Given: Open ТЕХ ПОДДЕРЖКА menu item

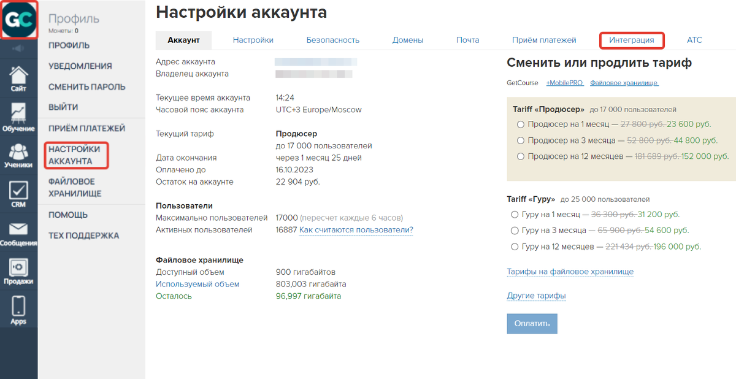Looking at the screenshot, I should coord(84,236).
